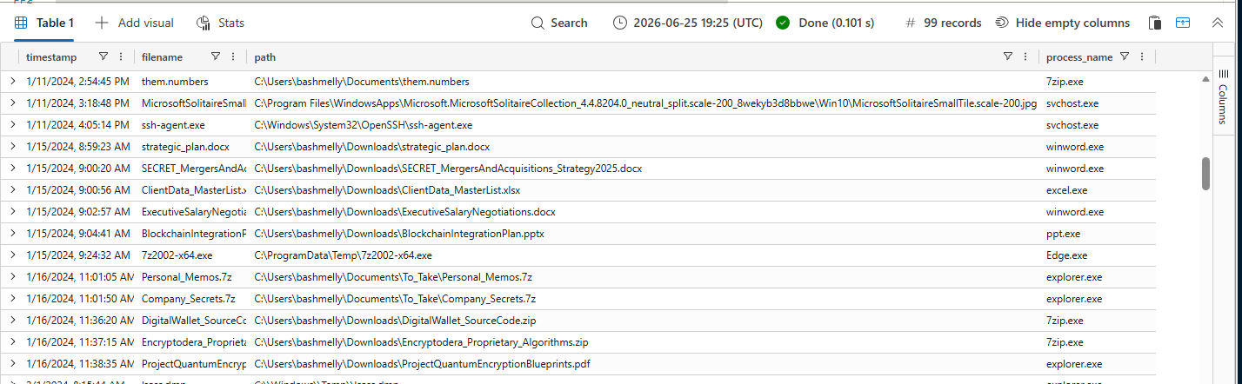Sort by the process_name column header
The image size is (1242, 384).
pos(1079,57)
